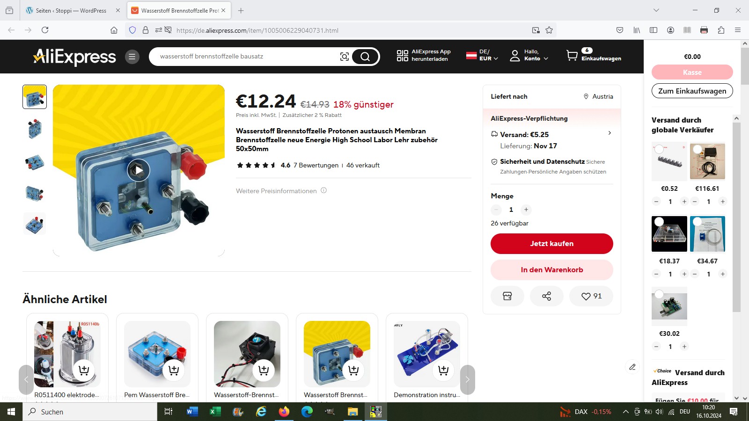Increase product quantity with the plus stepper
Viewport: 749px width, 421px height.
point(526,210)
